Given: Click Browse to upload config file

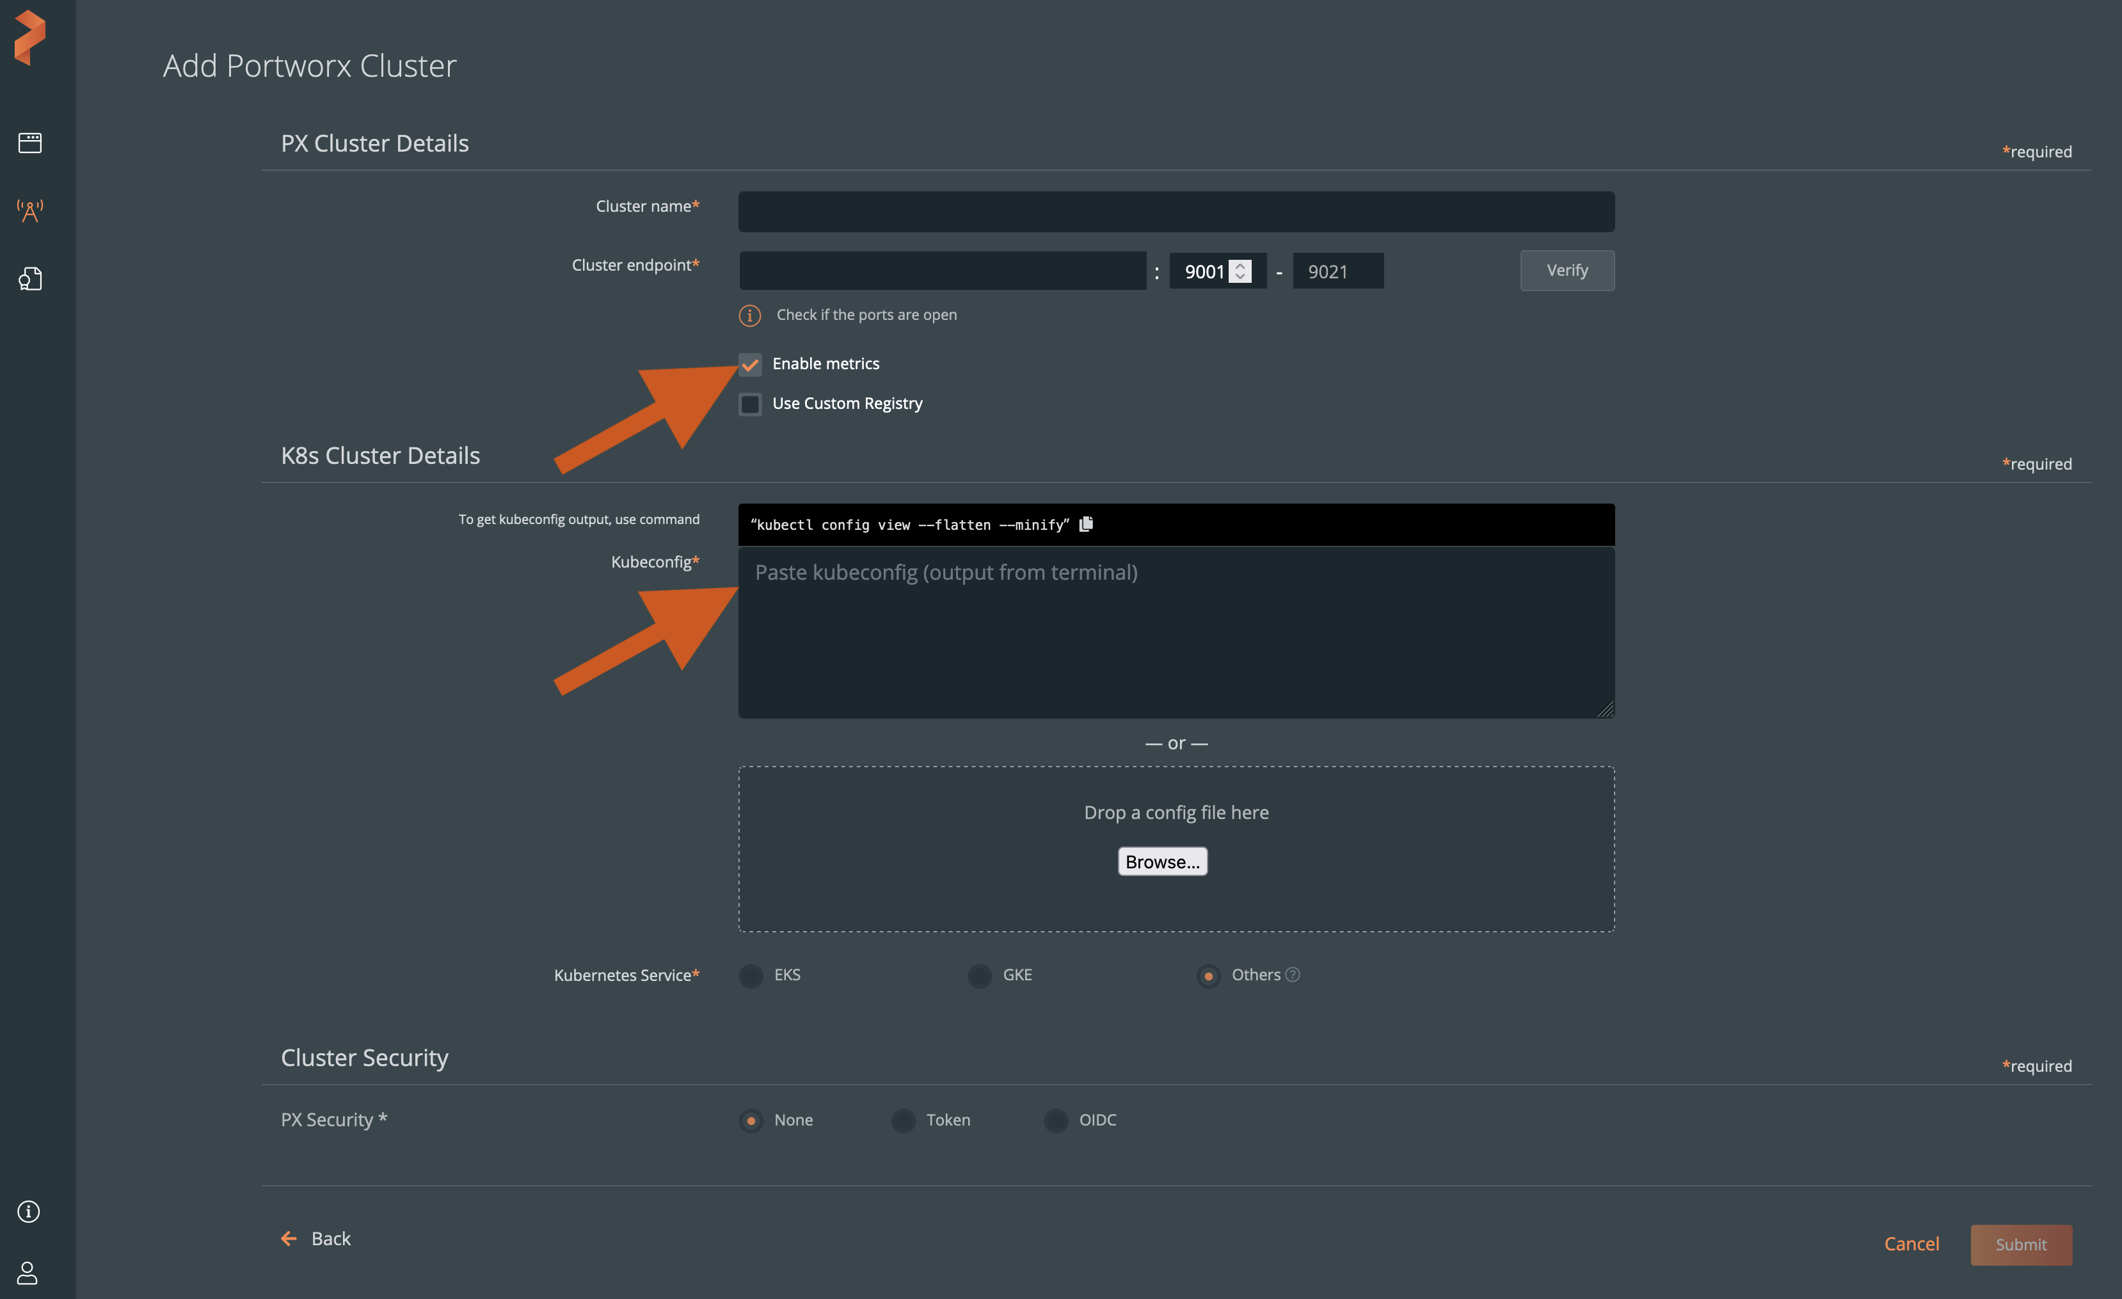Looking at the screenshot, I should (x=1161, y=861).
